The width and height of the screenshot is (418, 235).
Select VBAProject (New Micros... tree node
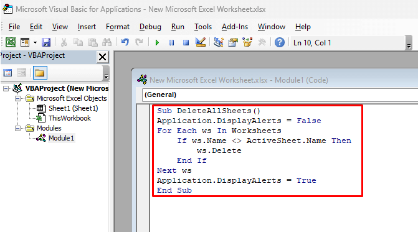(x=67, y=88)
